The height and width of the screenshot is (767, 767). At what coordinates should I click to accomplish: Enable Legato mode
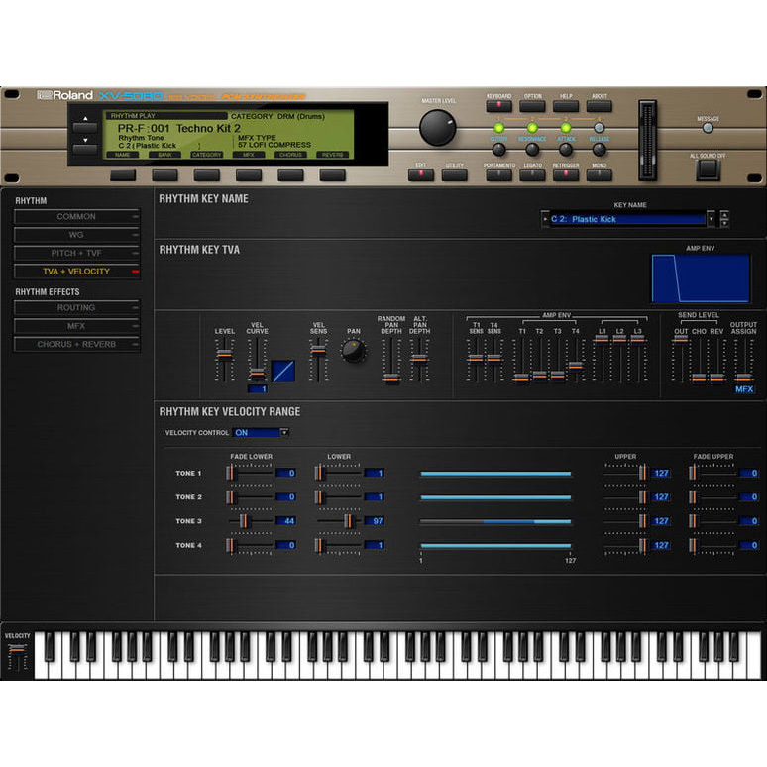point(532,175)
